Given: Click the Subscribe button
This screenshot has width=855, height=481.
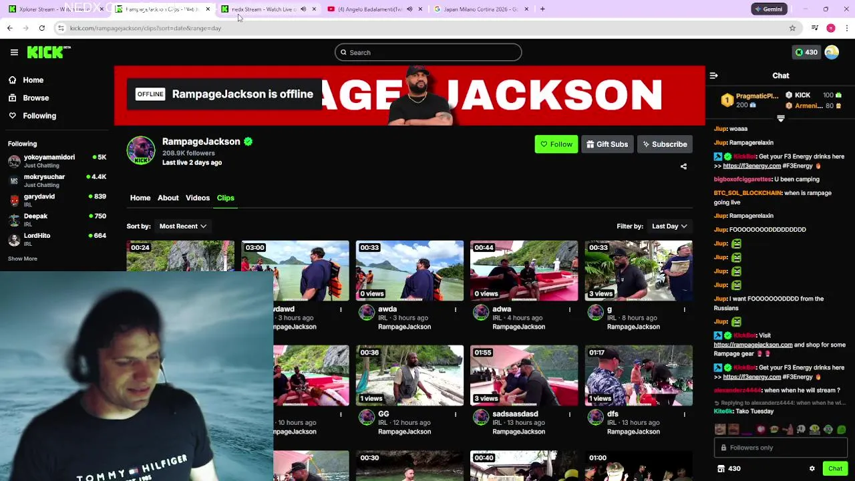Looking at the screenshot, I should [665, 144].
